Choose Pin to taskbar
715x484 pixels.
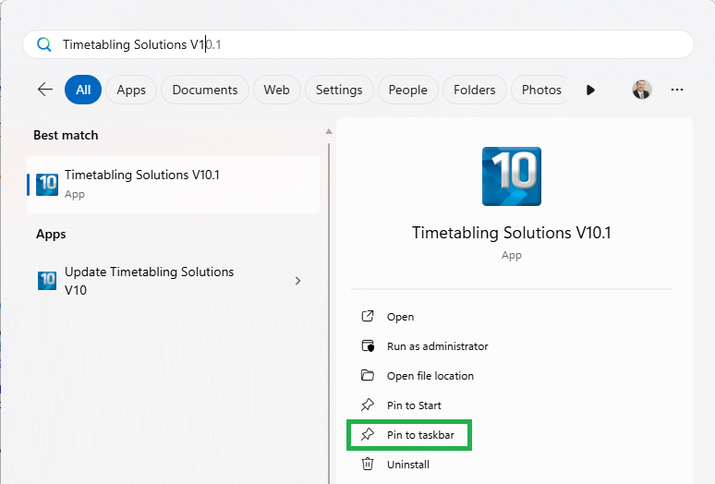pyautogui.click(x=420, y=435)
